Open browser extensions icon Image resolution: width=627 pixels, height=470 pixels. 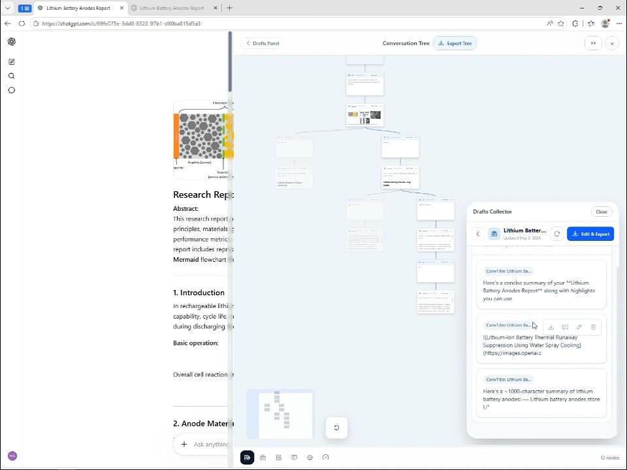pyautogui.click(x=575, y=23)
